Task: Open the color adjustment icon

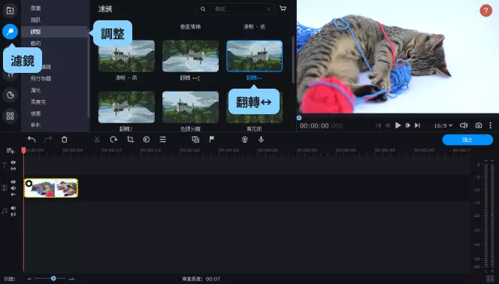Action: (147, 139)
